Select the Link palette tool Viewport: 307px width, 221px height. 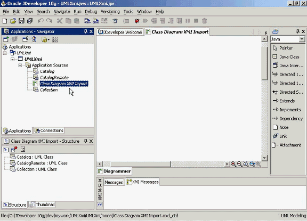tap(280, 136)
